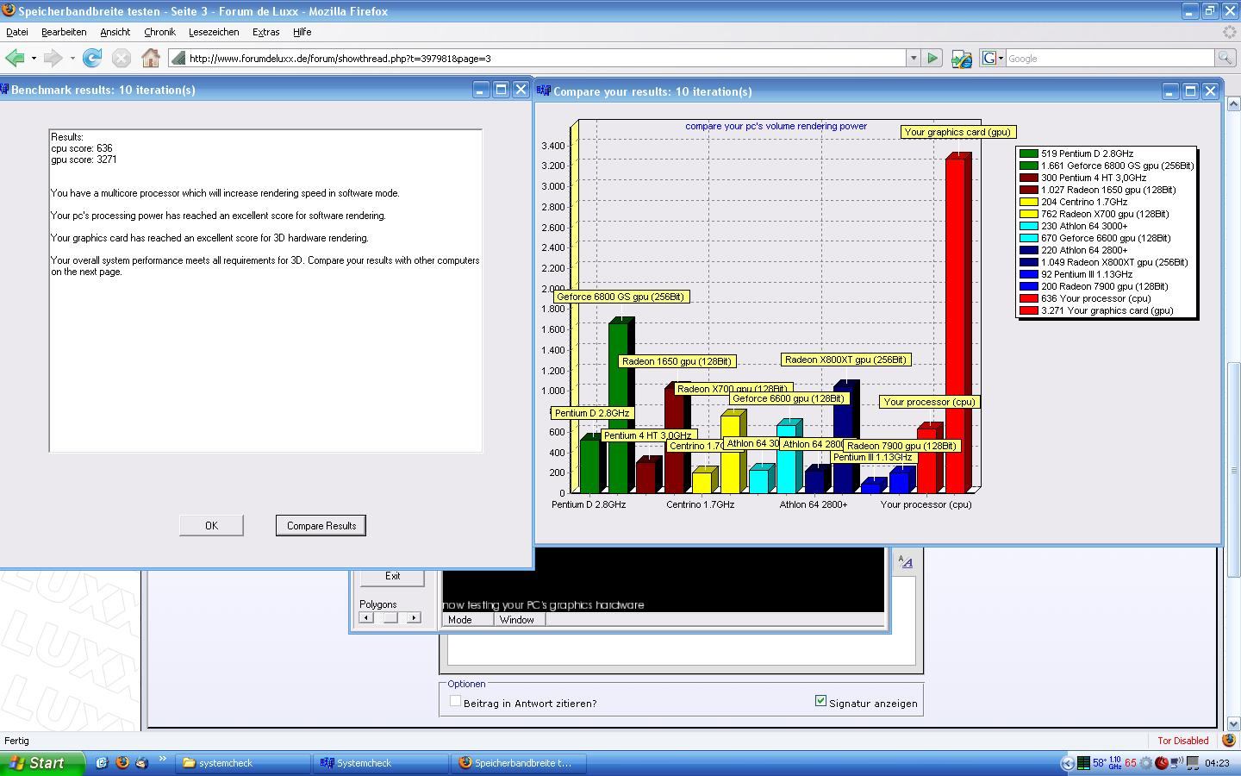Click the 'Your graphics card (gpu)' bar label
Image resolution: width=1241 pixels, height=776 pixels.
tap(957, 132)
